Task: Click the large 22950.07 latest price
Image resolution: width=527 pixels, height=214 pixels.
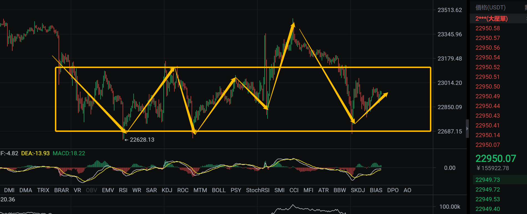Action: [x=496, y=158]
